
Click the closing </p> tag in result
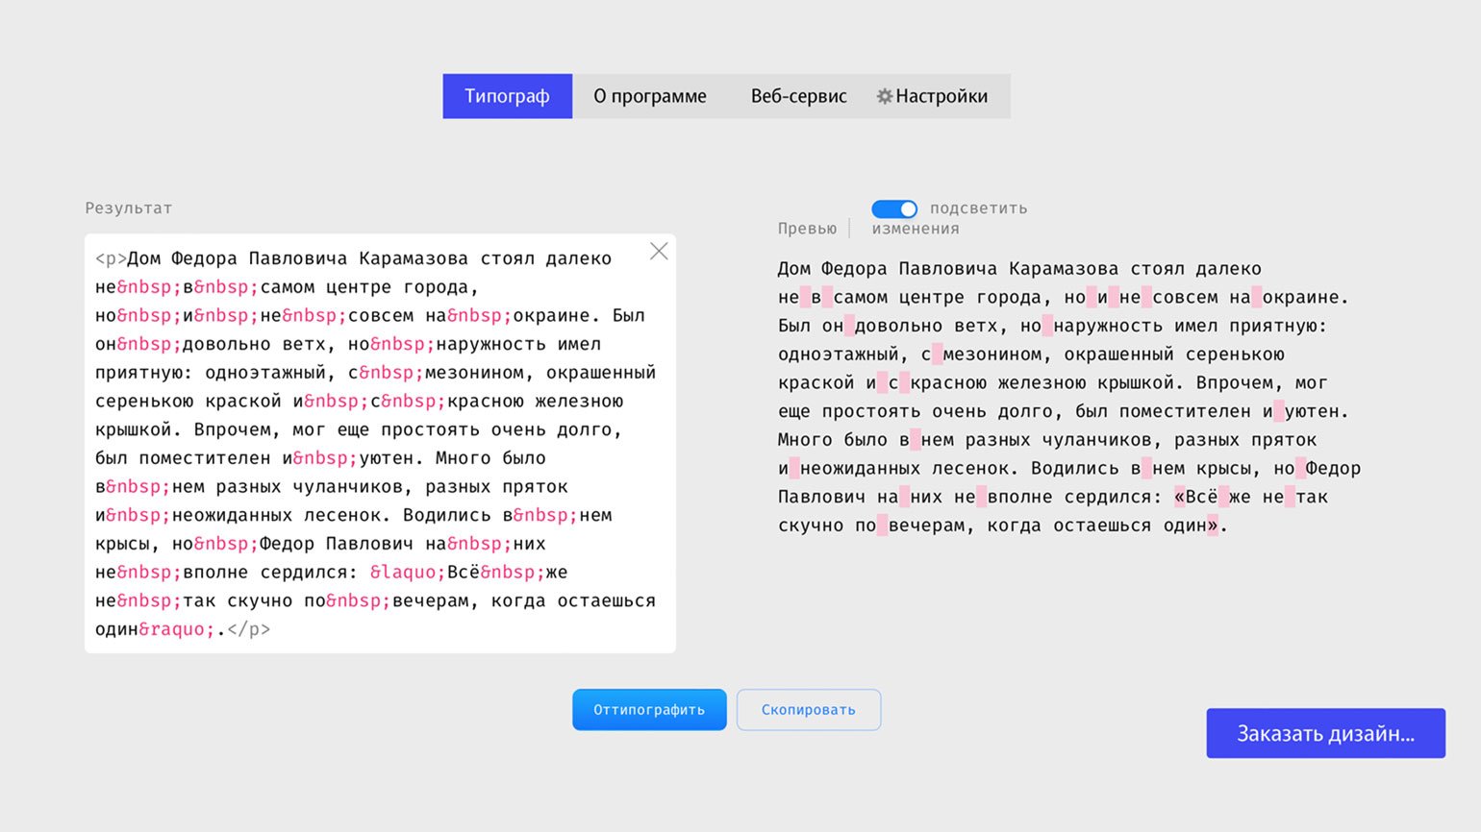coord(249,629)
